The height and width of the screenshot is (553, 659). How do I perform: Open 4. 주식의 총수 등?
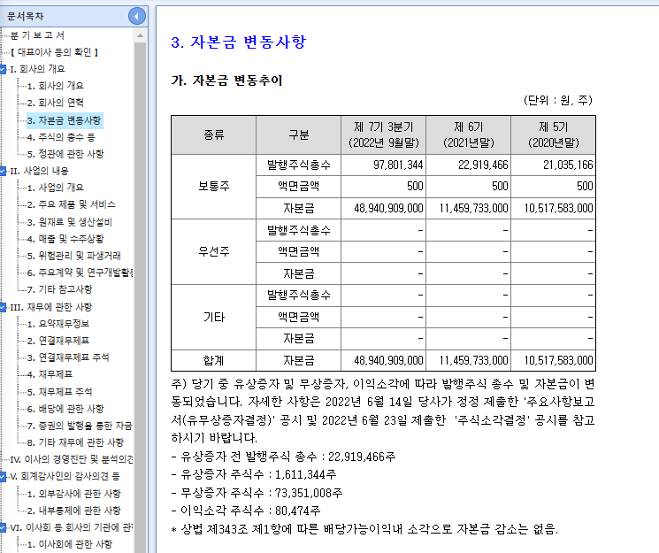(x=61, y=137)
